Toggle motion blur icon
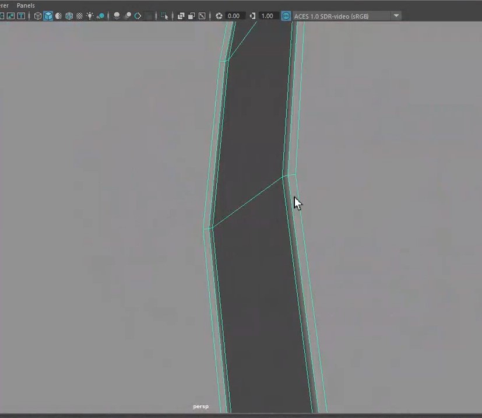This screenshot has width=482, height=418. pos(128,16)
